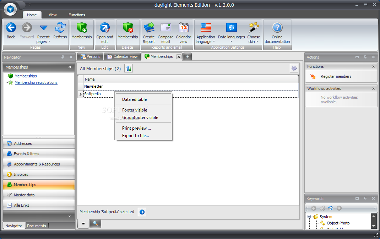Choose Export to file from context menu
Viewport: 380px width, 239px height.
[x=143, y=136]
